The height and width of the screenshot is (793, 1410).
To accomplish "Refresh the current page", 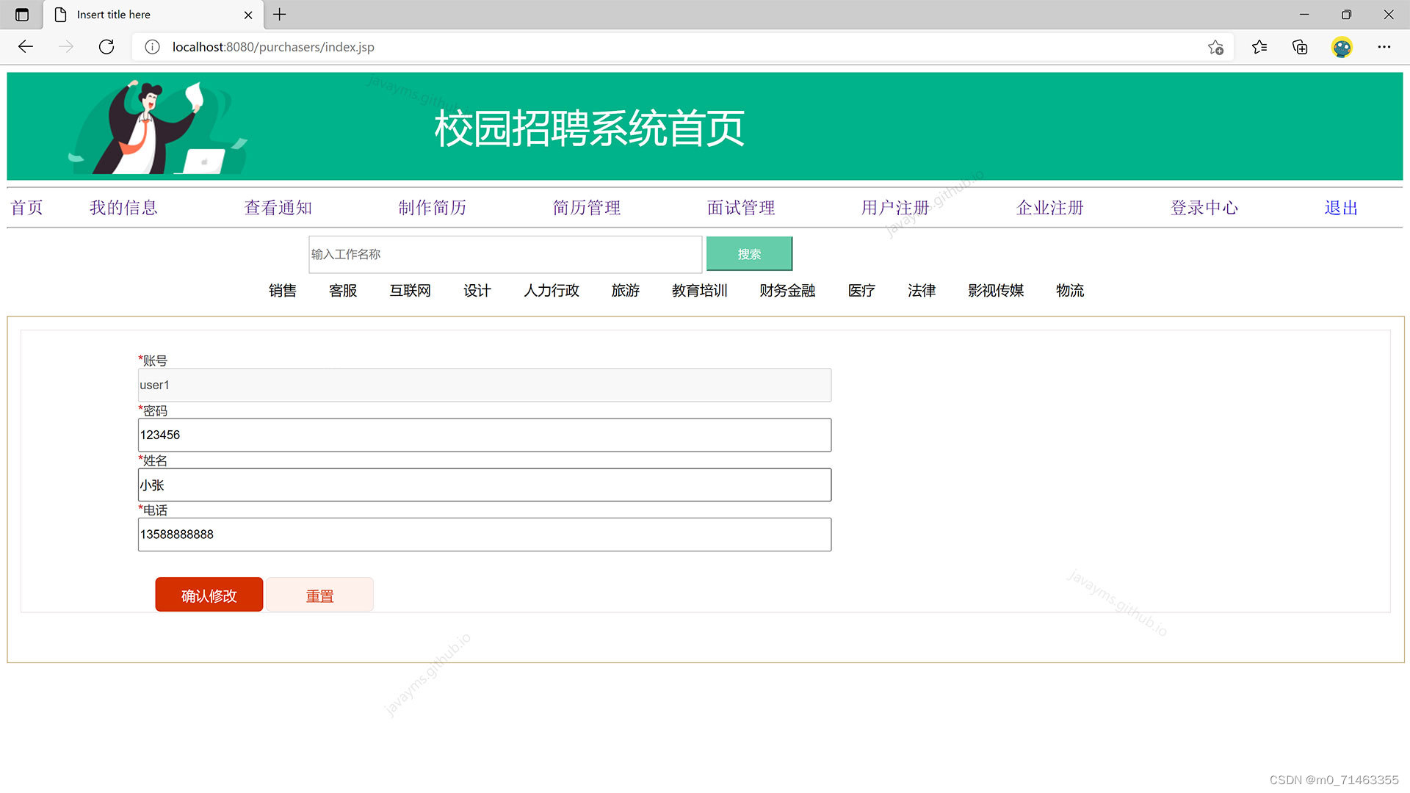I will click(x=106, y=47).
